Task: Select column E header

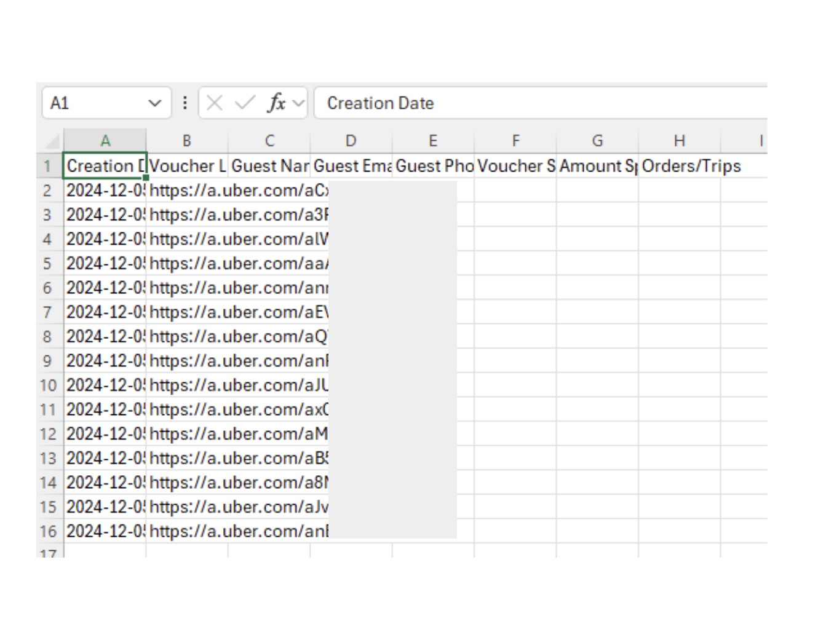Action: 433,141
